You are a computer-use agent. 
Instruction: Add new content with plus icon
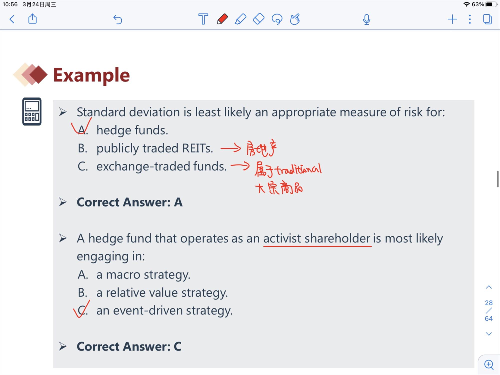pos(452,19)
